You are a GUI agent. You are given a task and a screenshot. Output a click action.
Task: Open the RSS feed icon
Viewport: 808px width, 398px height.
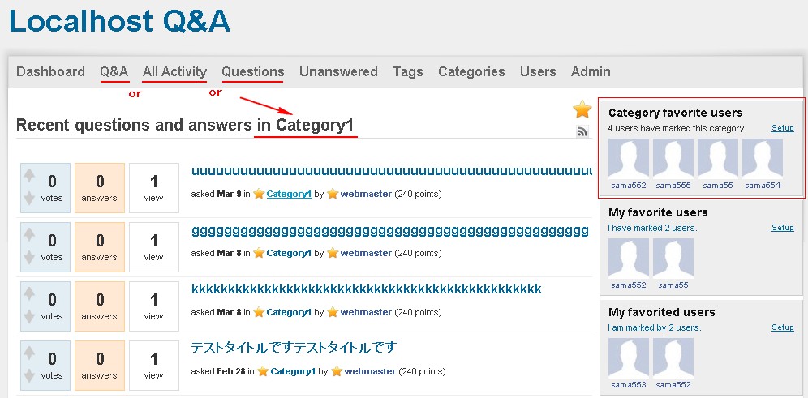582,131
